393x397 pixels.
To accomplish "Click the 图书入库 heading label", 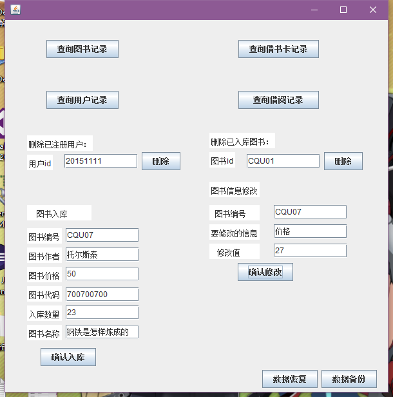I will [59, 213].
